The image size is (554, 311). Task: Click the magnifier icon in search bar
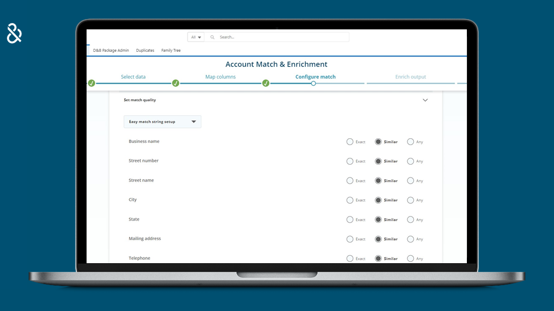pyautogui.click(x=212, y=37)
